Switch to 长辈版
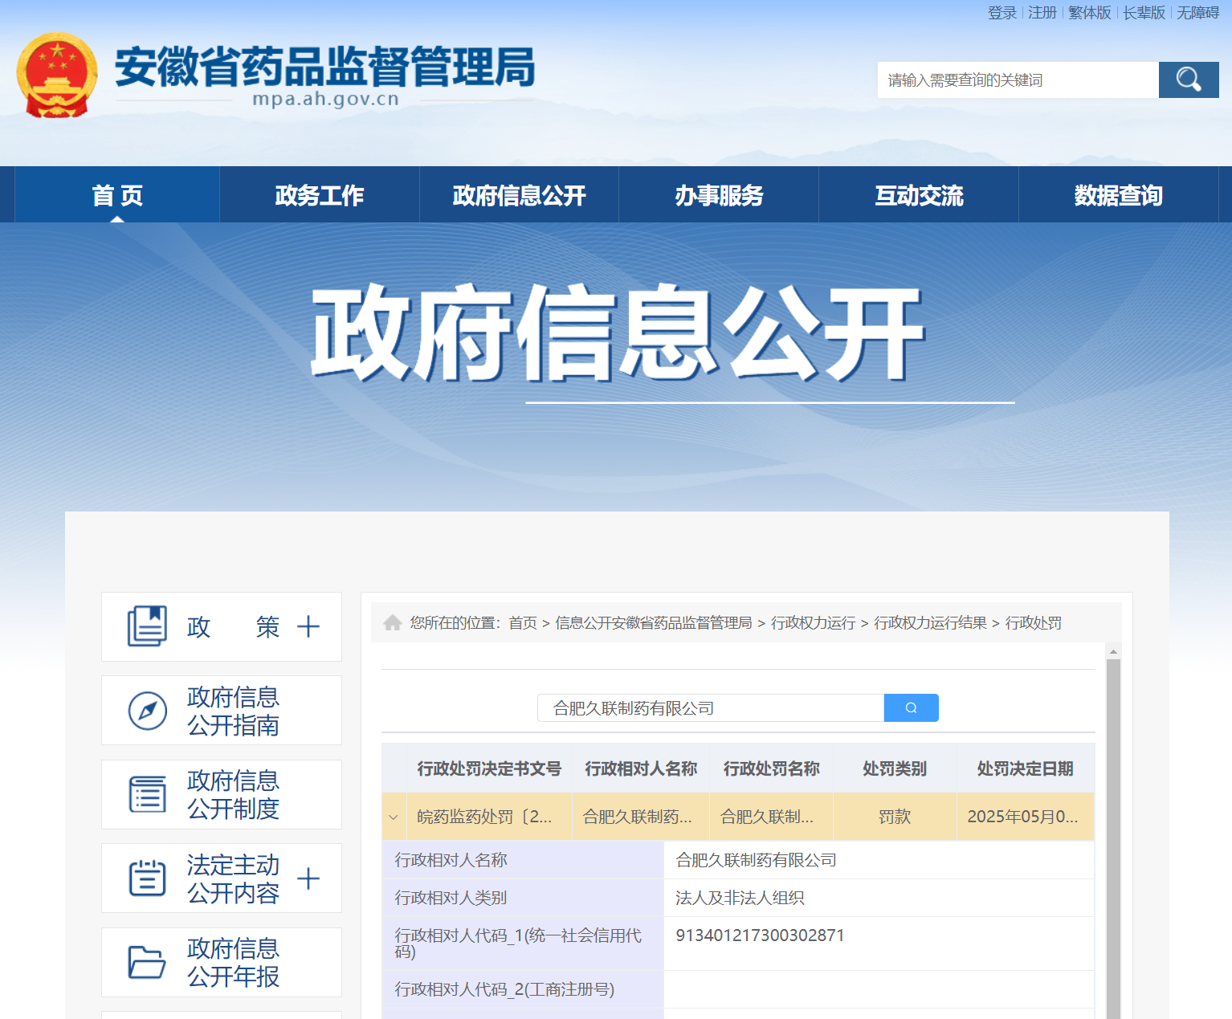The height and width of the screenshot is (1019, 1232). tap(1144, 13)
